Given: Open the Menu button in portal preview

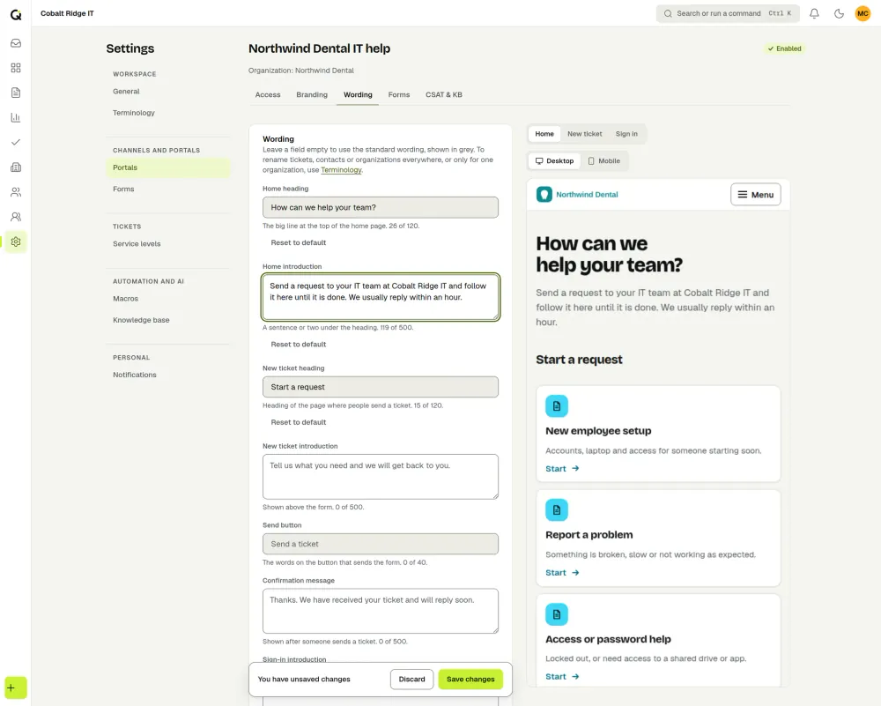Looking at the screenshot, I should [756, 195].
